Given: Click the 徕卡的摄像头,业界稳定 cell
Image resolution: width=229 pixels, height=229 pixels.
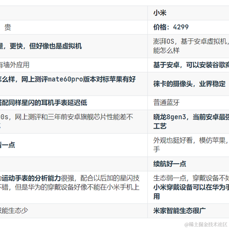Looking at the screenshot, I should tap(188, 84).
